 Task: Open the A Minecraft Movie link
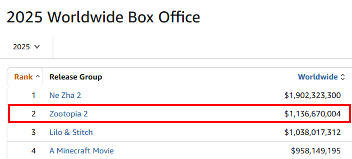click(x=81, y=151)
